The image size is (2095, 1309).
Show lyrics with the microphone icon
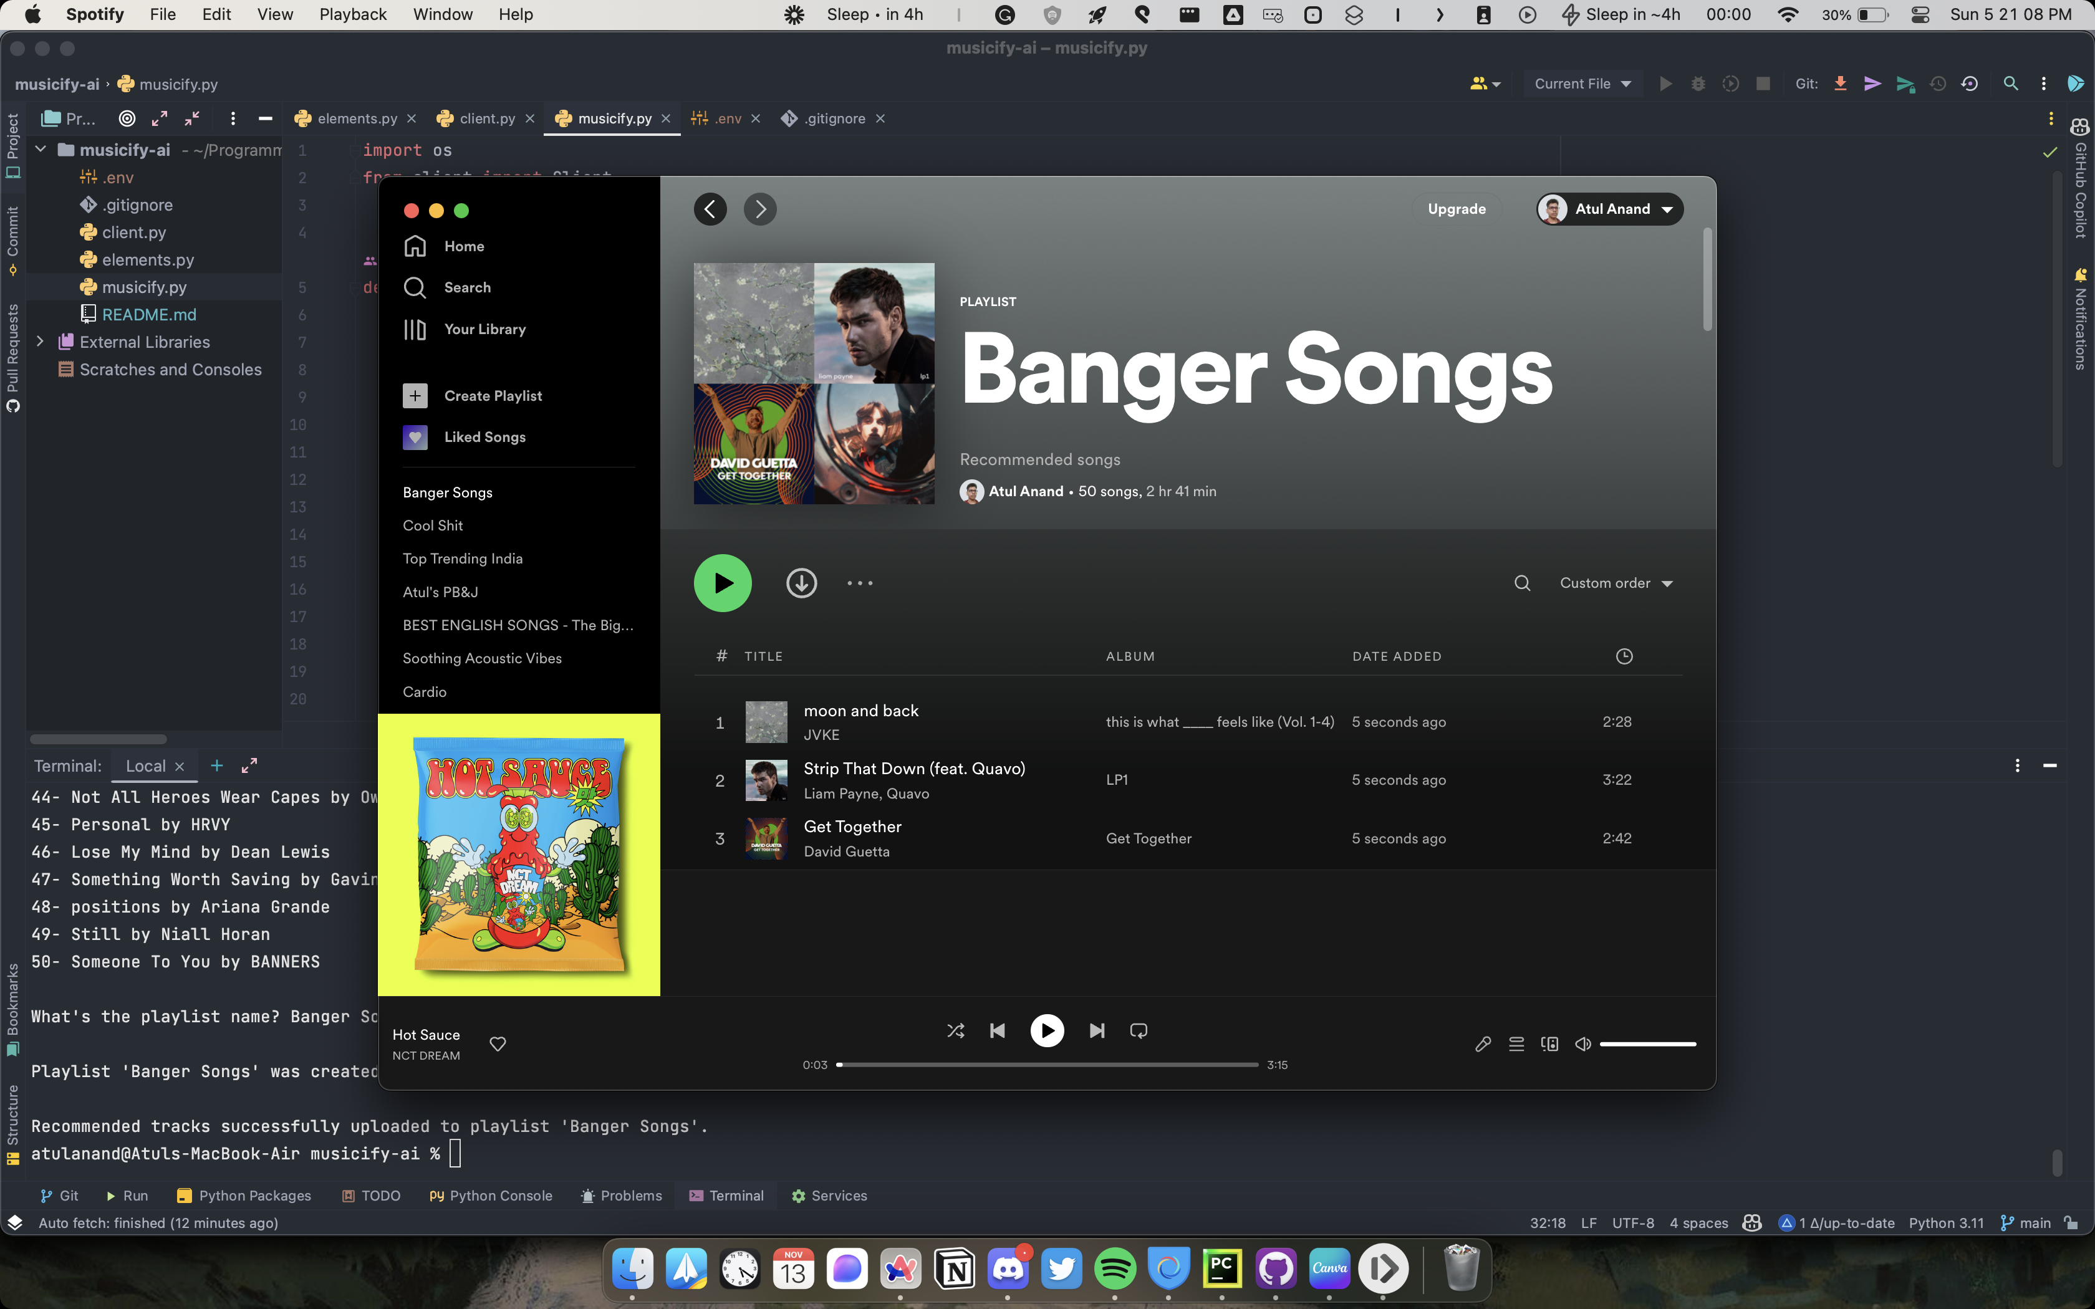tap(1482, 1044)
